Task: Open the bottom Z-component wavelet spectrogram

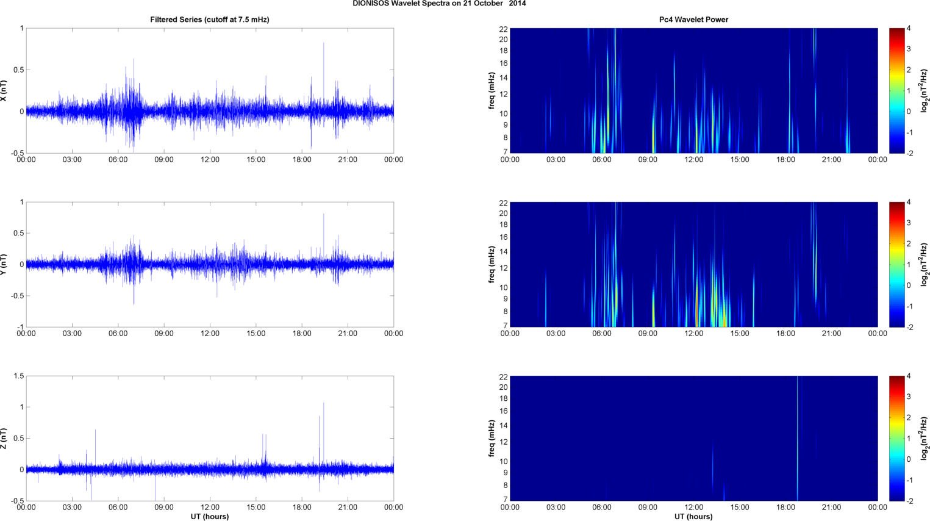Action: 693,439
